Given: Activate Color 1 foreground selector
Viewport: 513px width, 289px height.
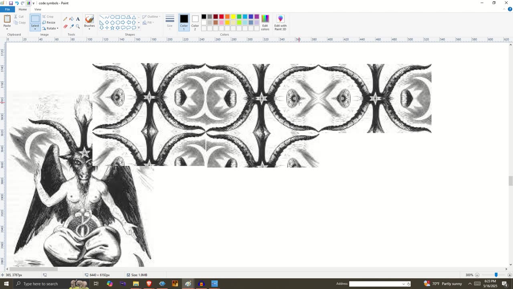Looking at the screenshot, I should [x=184, y=22].
